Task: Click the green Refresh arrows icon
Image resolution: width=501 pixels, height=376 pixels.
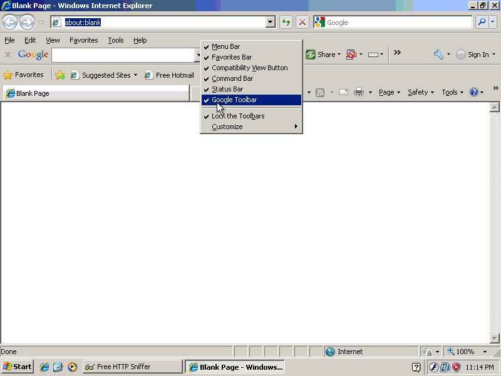Action: tap(286, 22)
